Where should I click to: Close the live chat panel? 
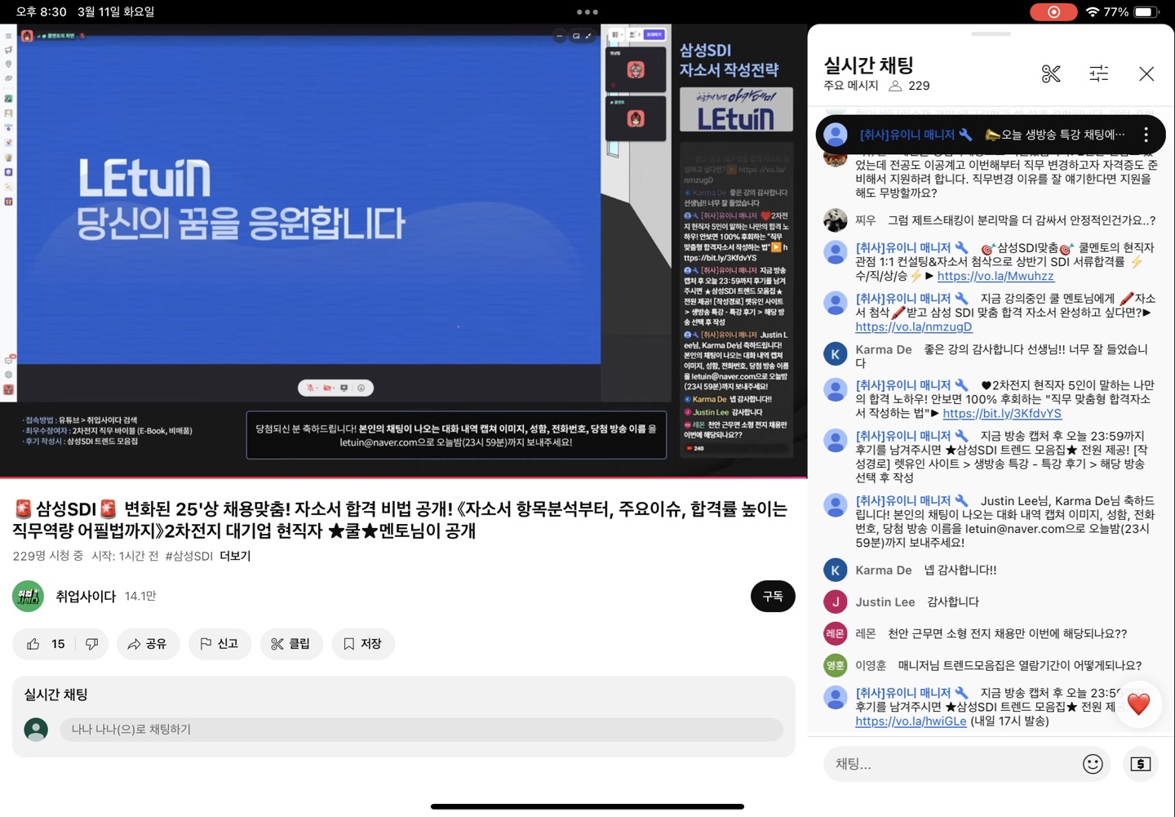pos(1146,74)
